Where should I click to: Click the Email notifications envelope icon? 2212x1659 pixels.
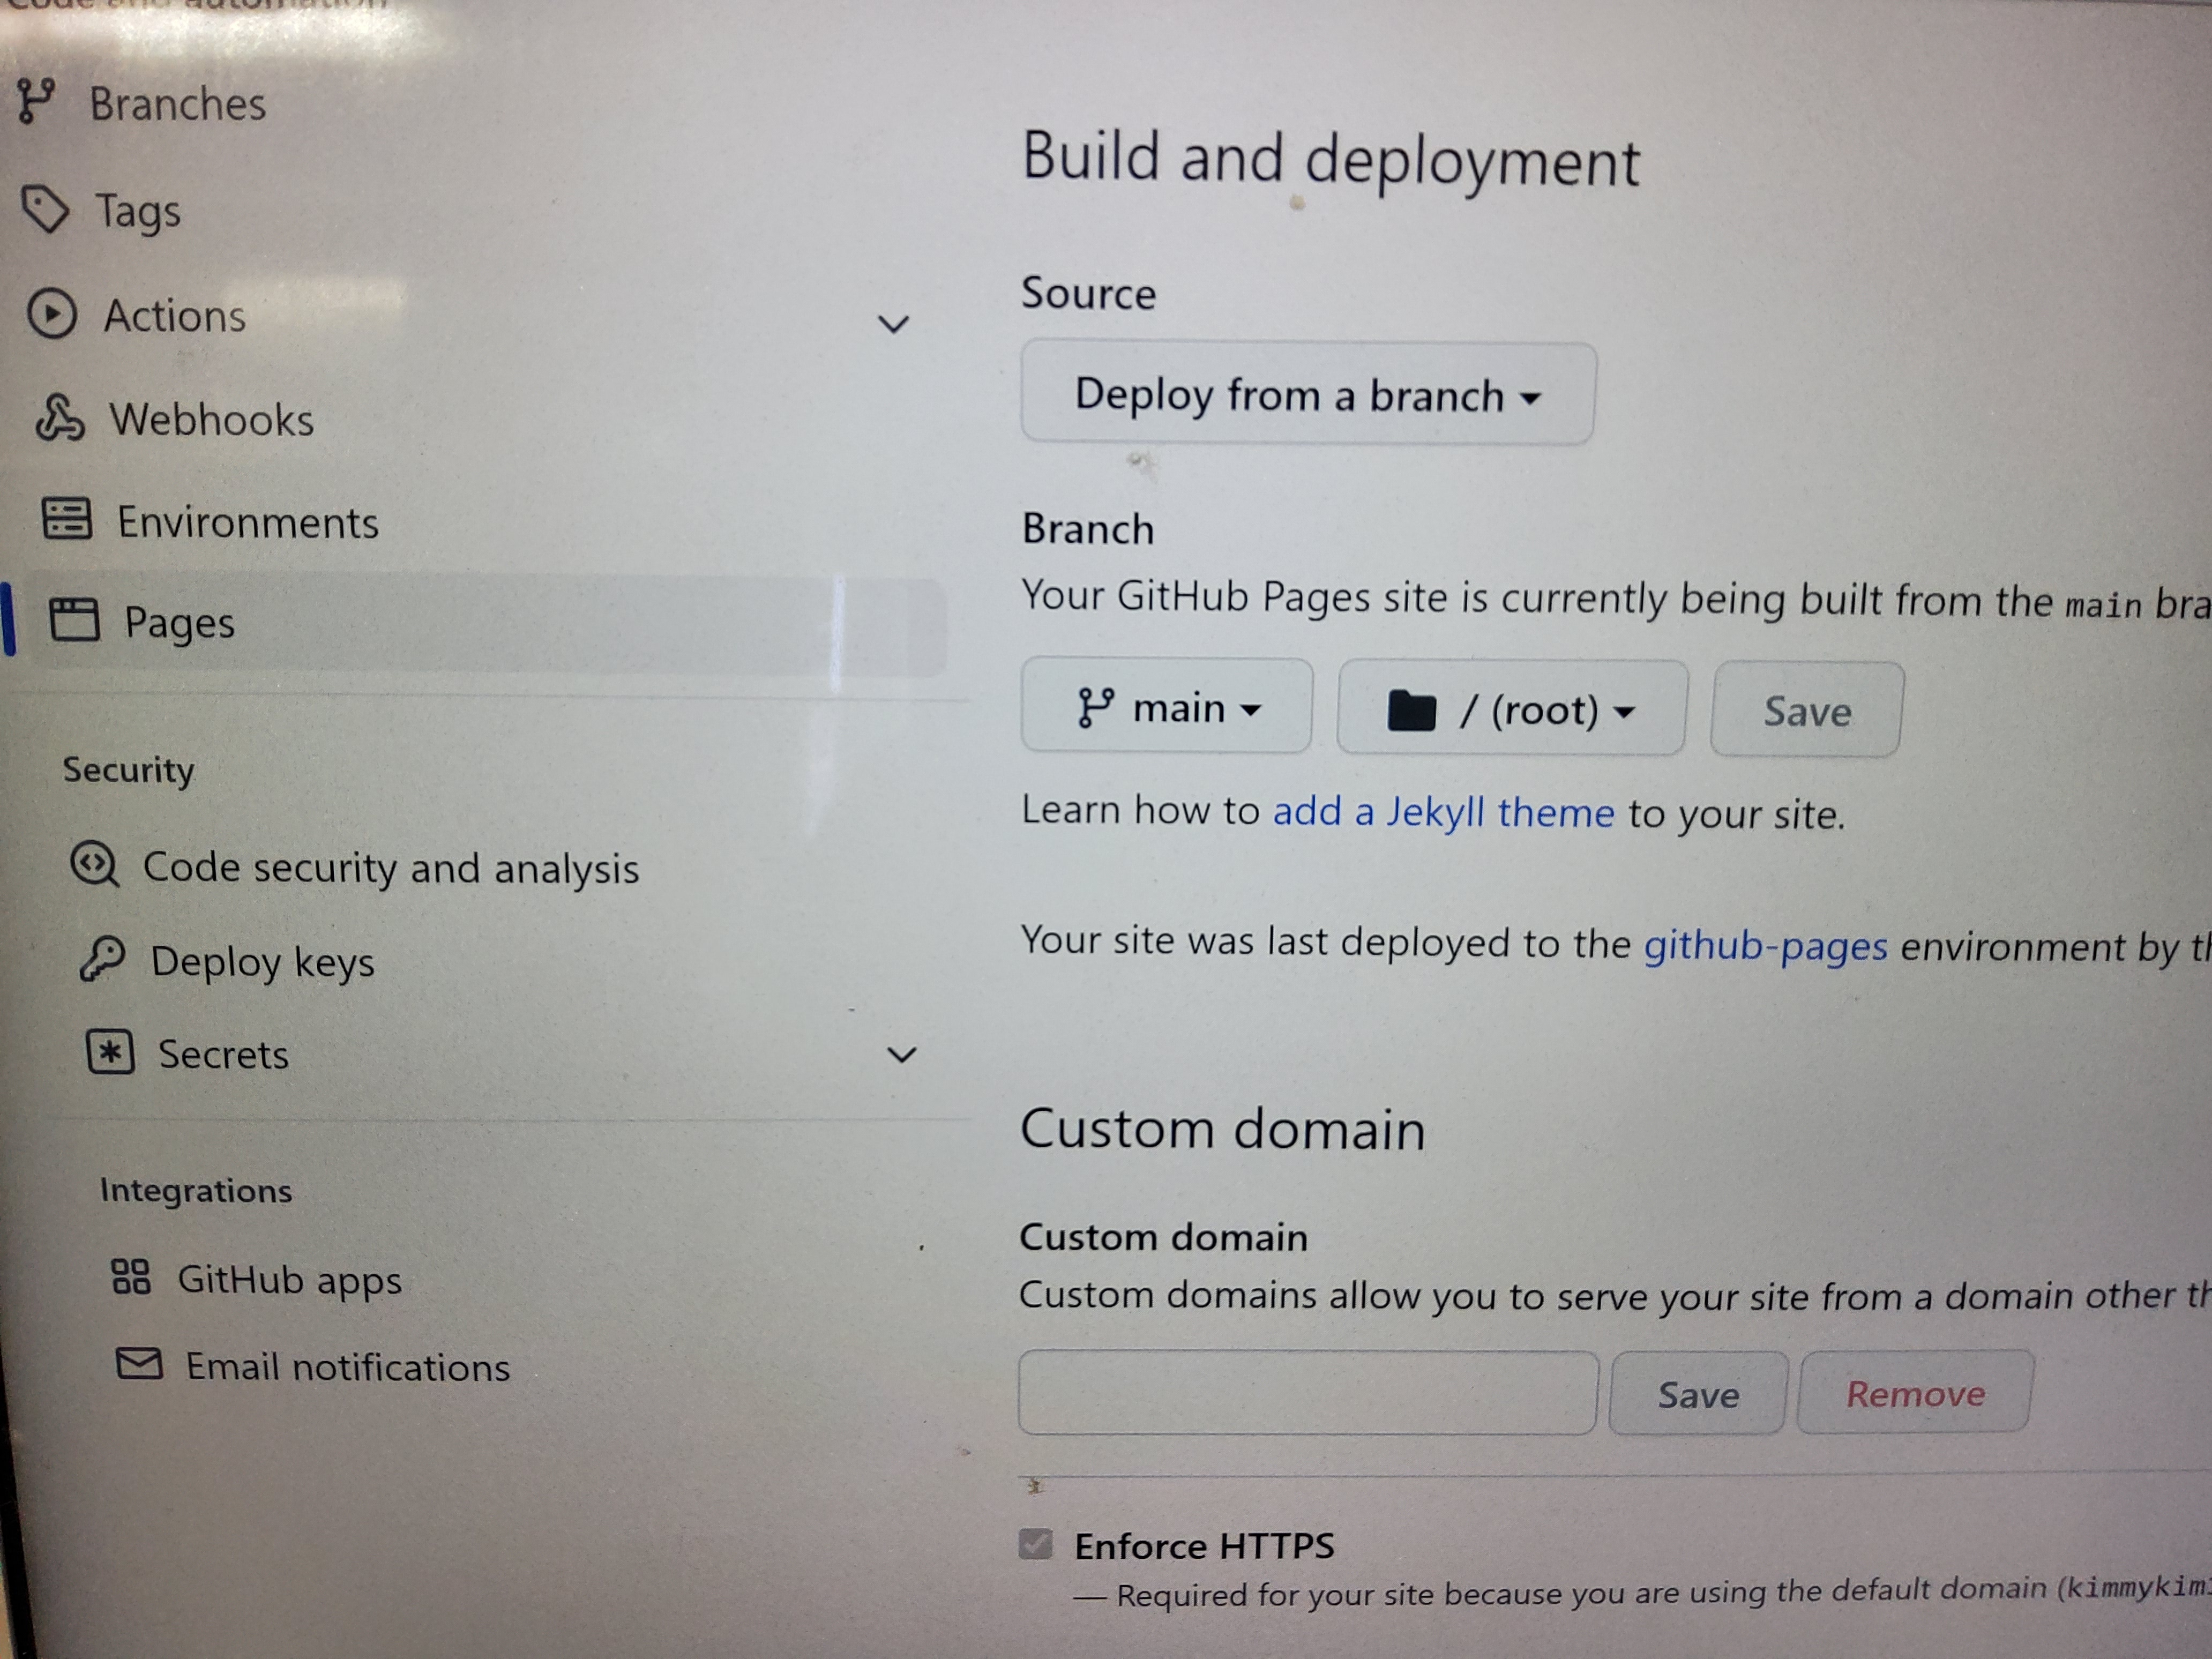tap(139, 1363)
